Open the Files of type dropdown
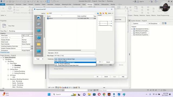Screen dimensions: 173x97 [x=95, y=56]
